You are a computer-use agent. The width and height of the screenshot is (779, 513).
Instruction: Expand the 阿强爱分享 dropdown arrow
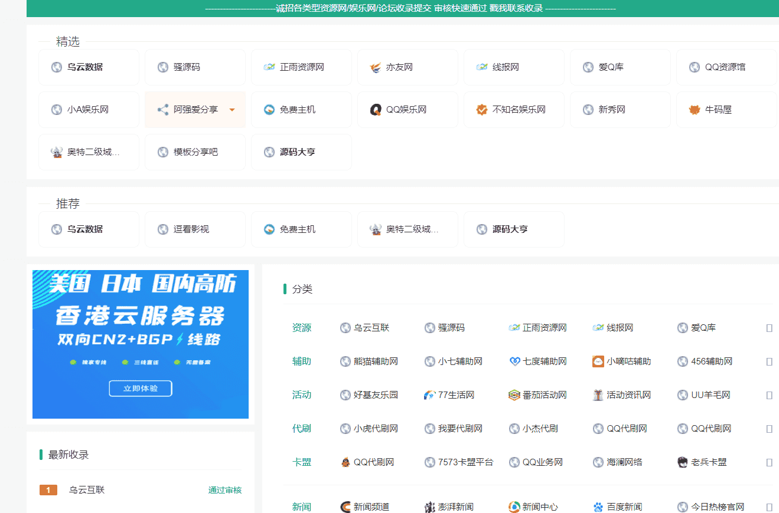[232, 110]
